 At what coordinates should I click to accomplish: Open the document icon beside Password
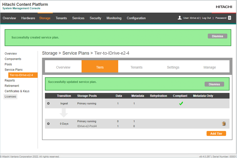click(x=230, y=18)
